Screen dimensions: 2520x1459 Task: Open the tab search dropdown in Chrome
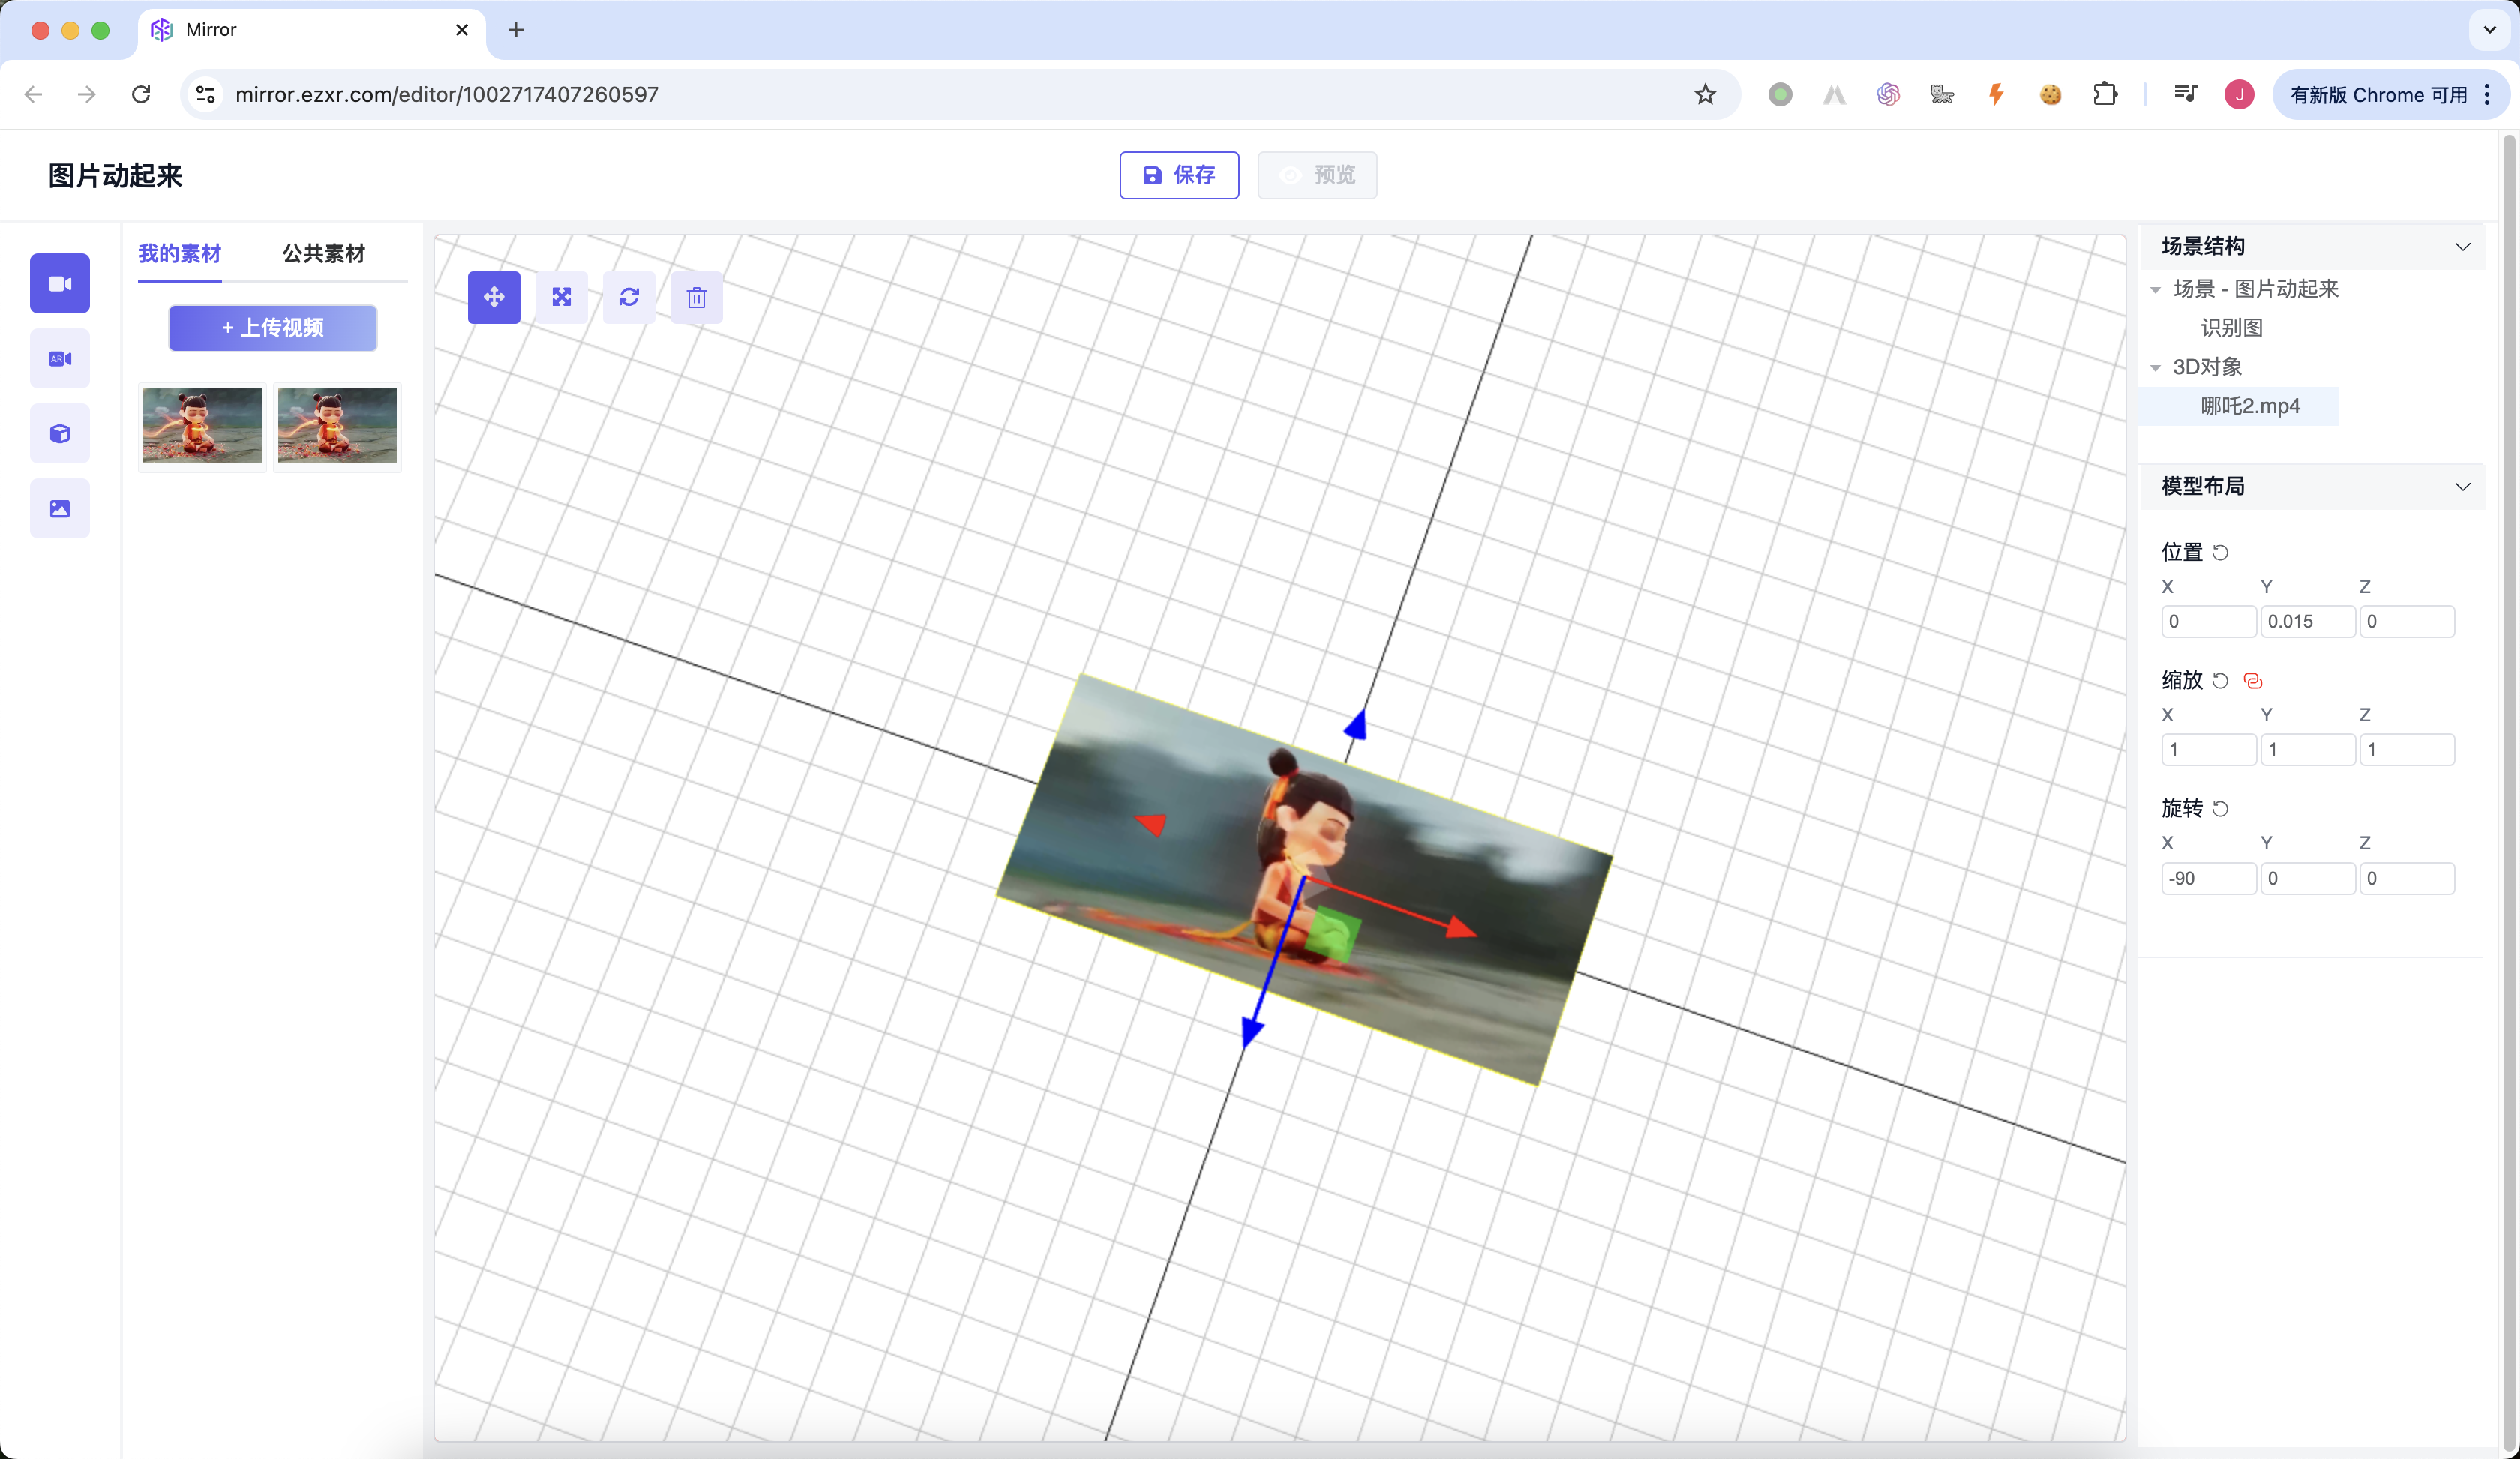click(x=2490, y=30)
